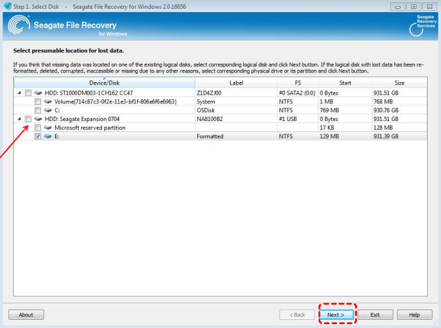Click the C: partition disk icon
This screenshot has height=328, width=441.
coord(48,110)
